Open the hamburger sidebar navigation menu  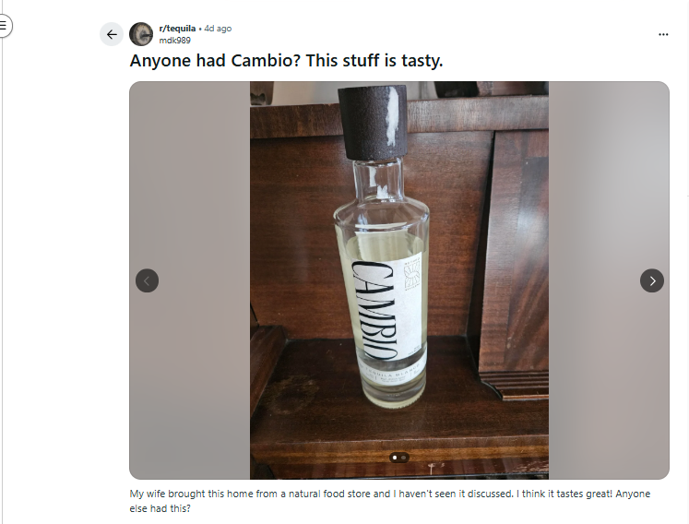[4, 26]
